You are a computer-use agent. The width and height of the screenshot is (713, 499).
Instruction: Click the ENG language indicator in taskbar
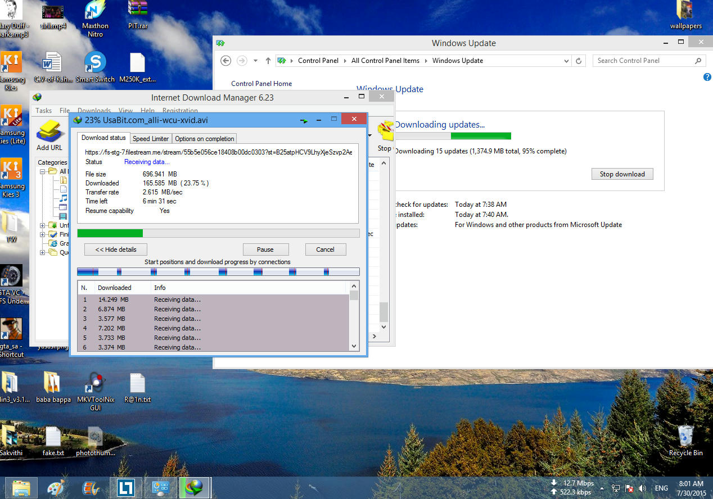661,488
